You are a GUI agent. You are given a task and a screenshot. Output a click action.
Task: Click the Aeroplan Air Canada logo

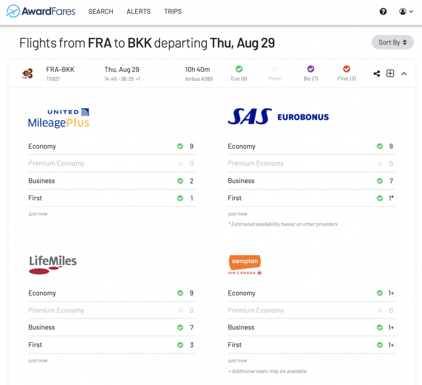click(245, 265)
